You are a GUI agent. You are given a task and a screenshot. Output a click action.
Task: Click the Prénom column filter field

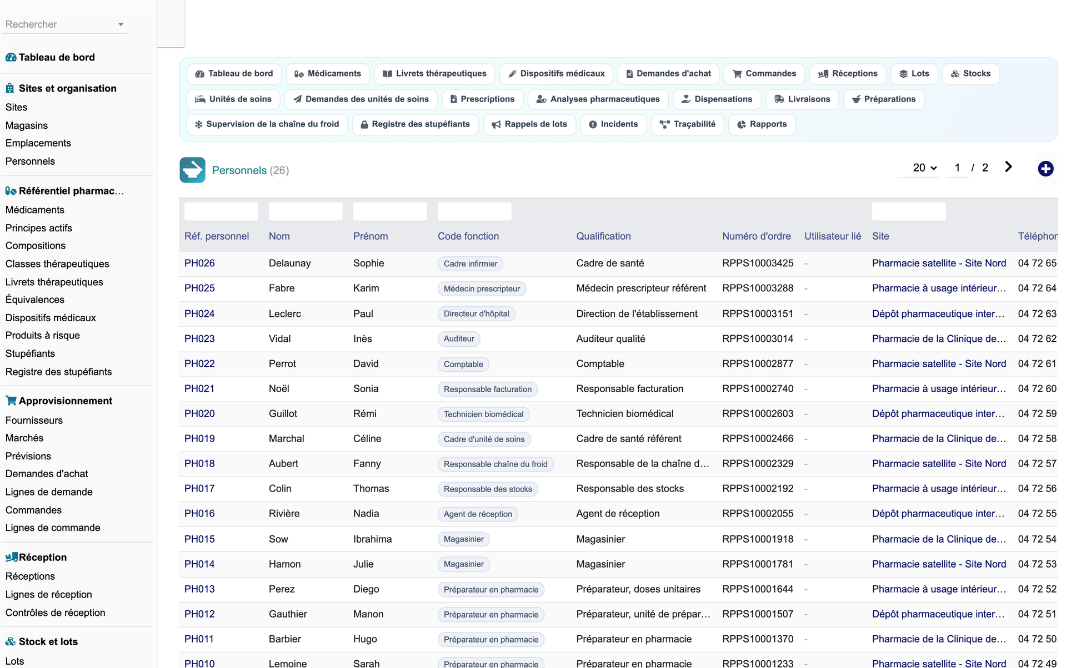[390, 211]
